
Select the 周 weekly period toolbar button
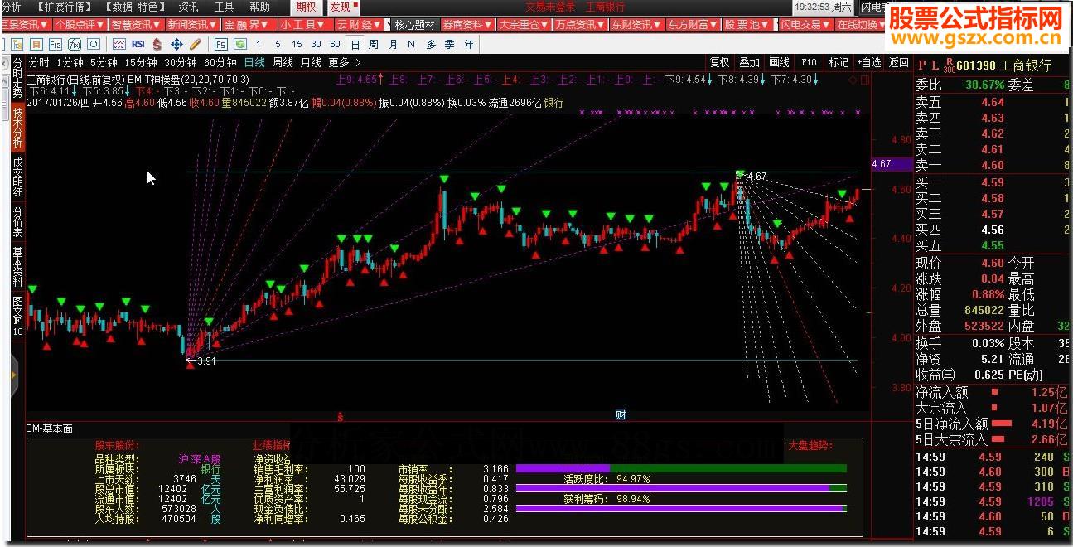[374, 44]
